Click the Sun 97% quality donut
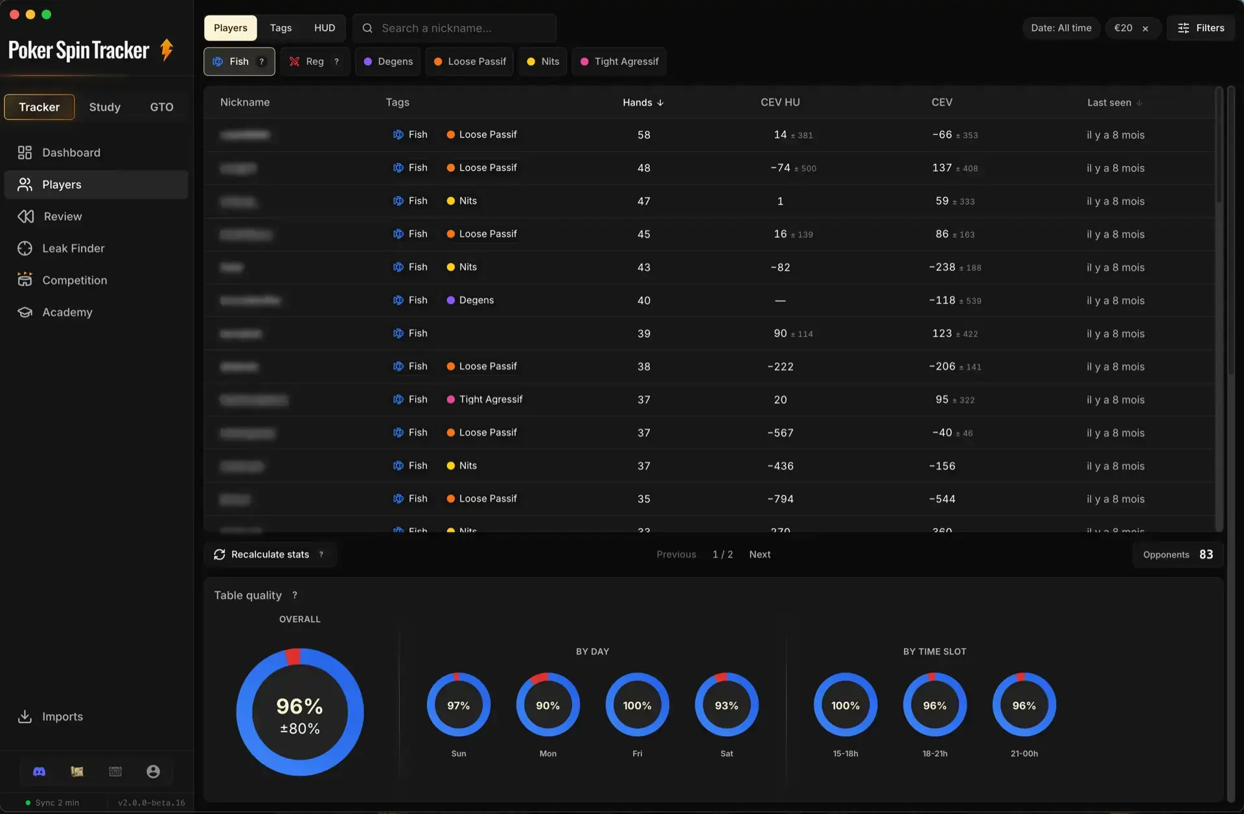The width and height of the screenshot is (1244, 814). [x=458, y=704]
